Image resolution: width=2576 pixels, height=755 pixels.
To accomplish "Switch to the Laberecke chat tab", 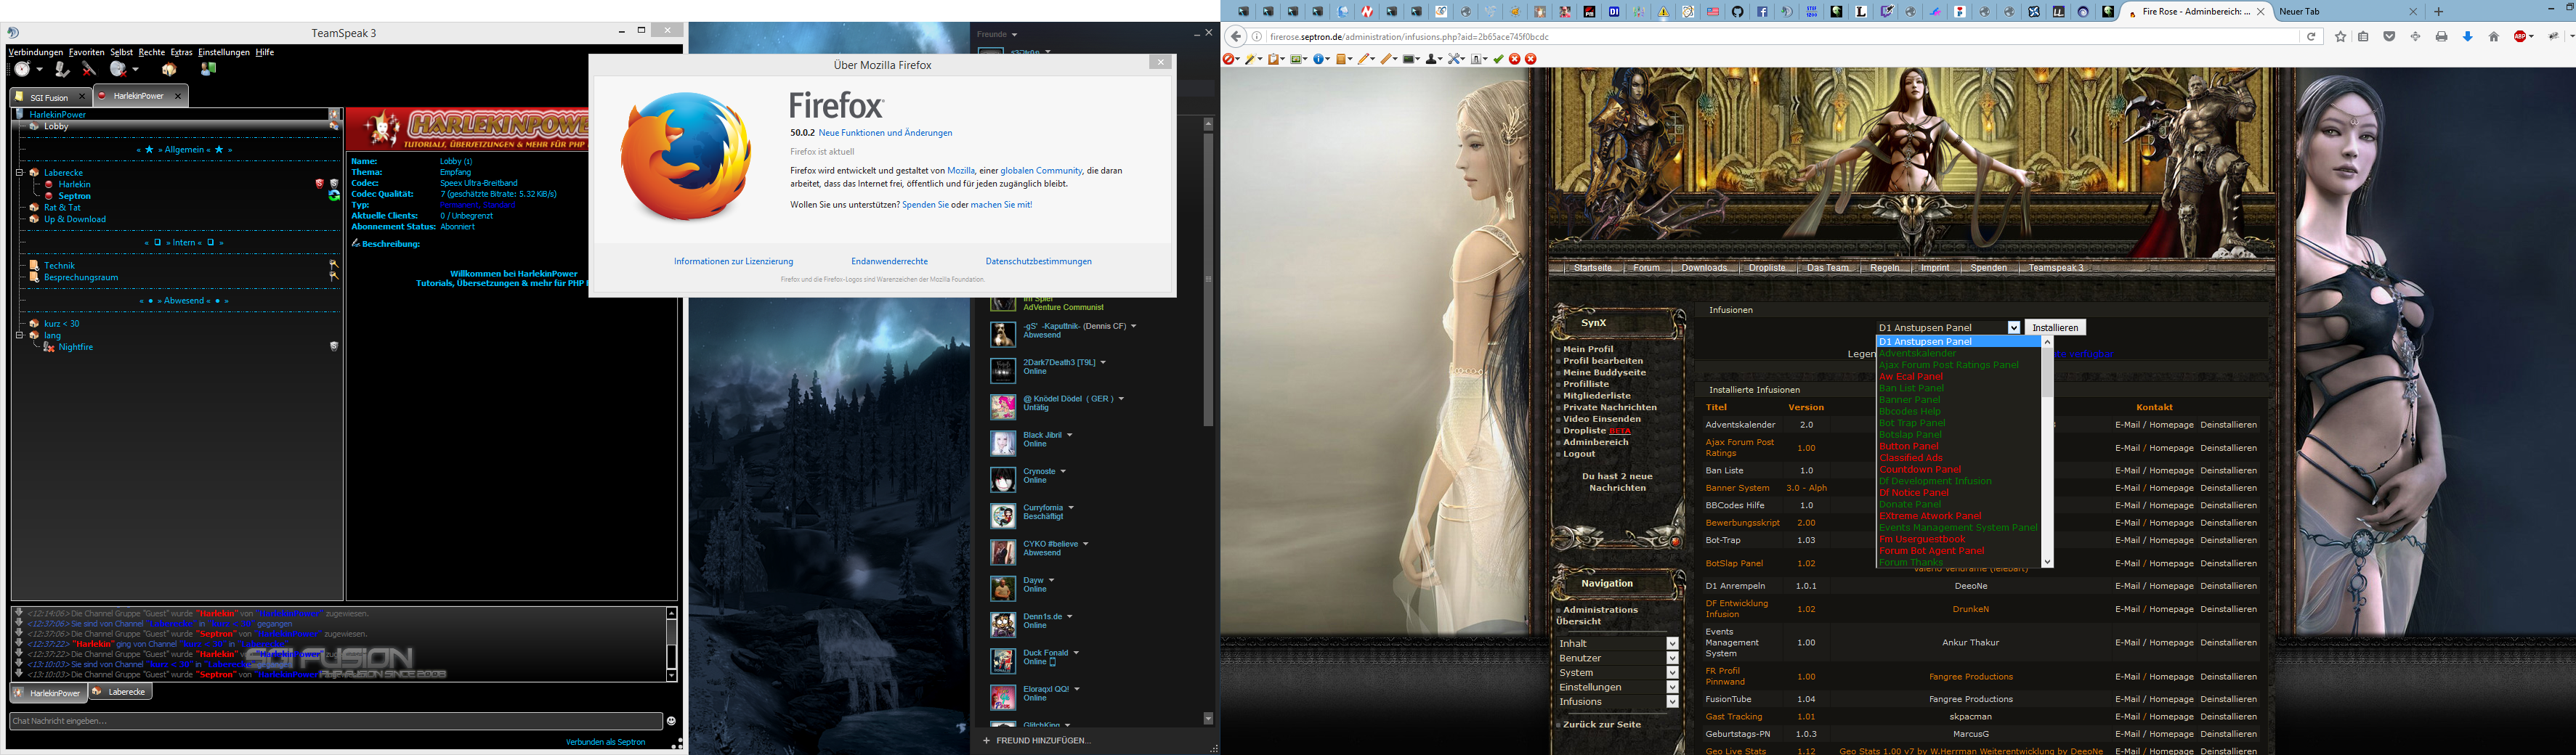I will tap(120, 691).
